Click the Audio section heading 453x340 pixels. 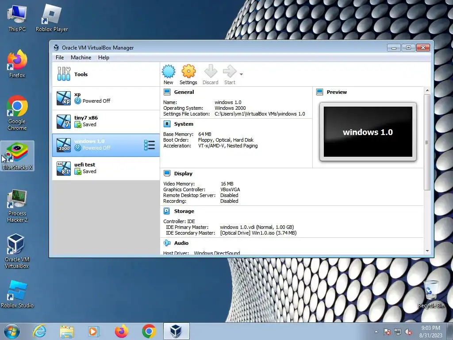pos(181,243)
